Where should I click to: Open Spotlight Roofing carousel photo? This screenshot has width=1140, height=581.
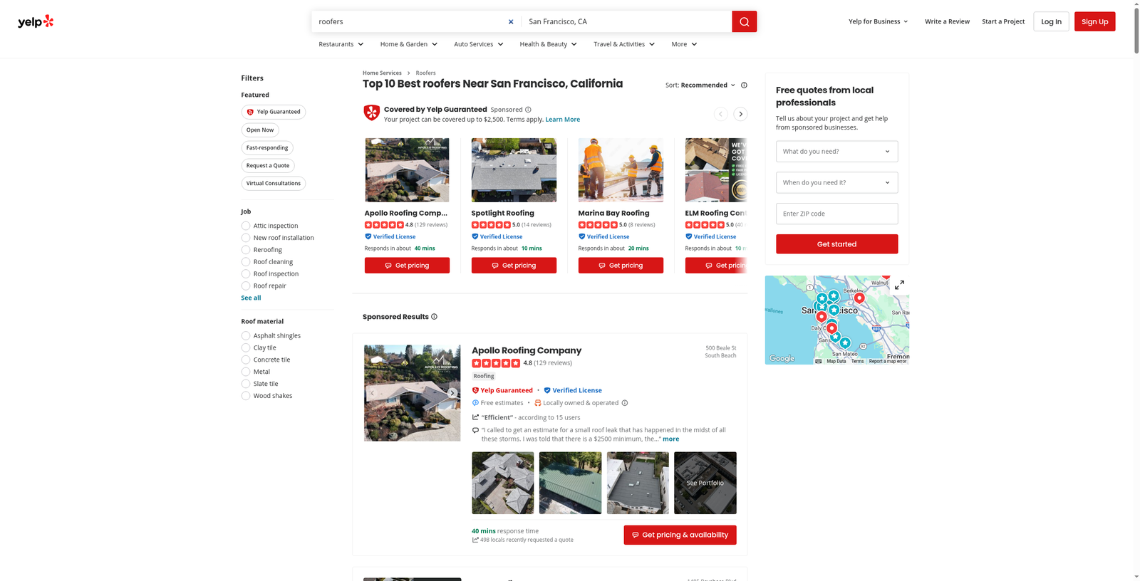tap(514, 170)
